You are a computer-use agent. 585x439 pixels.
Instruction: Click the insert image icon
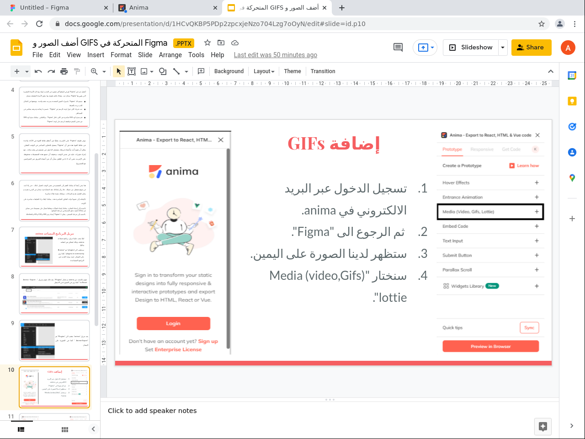pos(144,71)
